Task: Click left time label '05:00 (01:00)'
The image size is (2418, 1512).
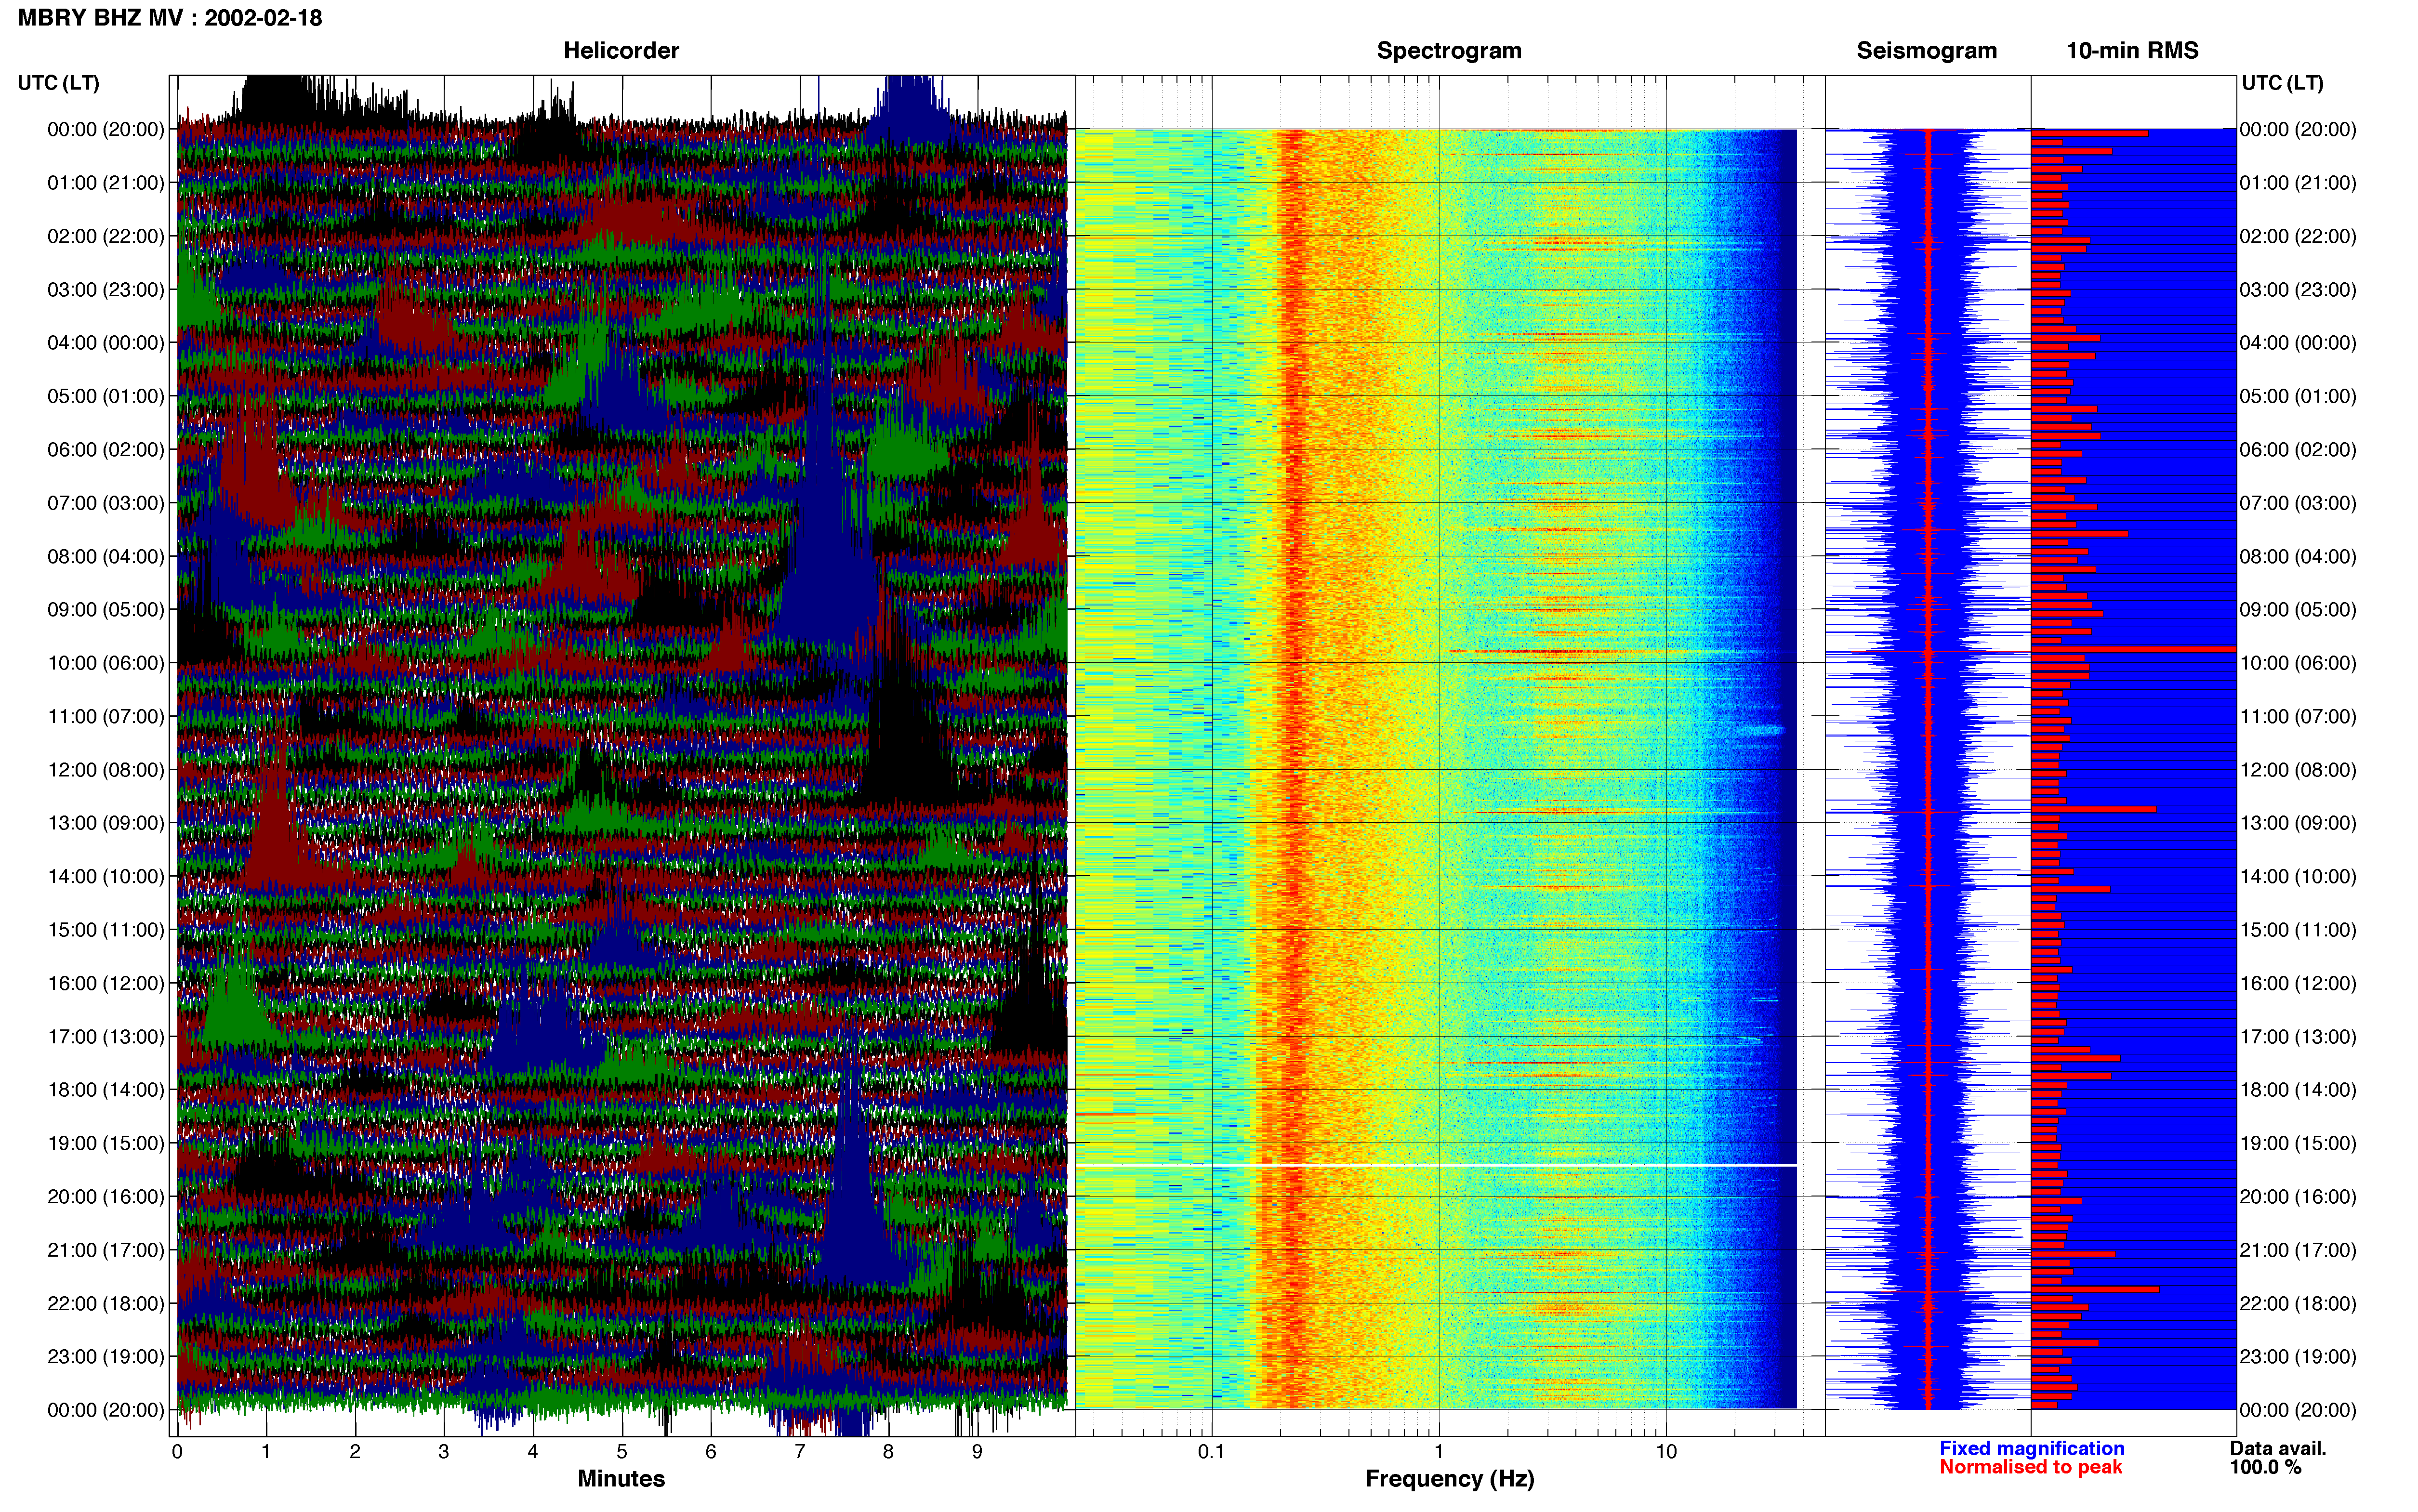Action: [x=106, y=396]
